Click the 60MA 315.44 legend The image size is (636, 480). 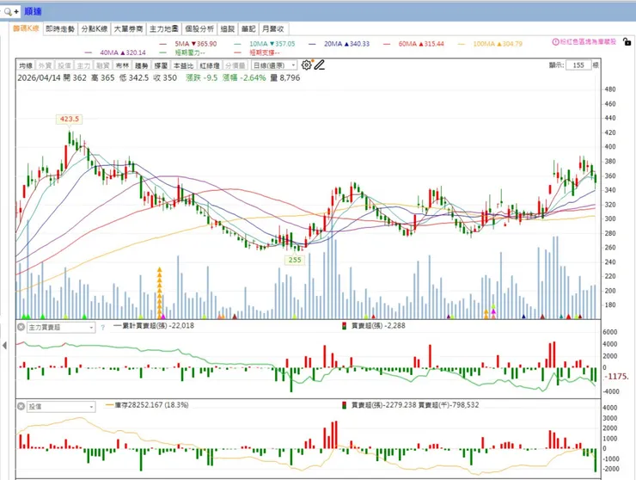click(x=413, y=44)
